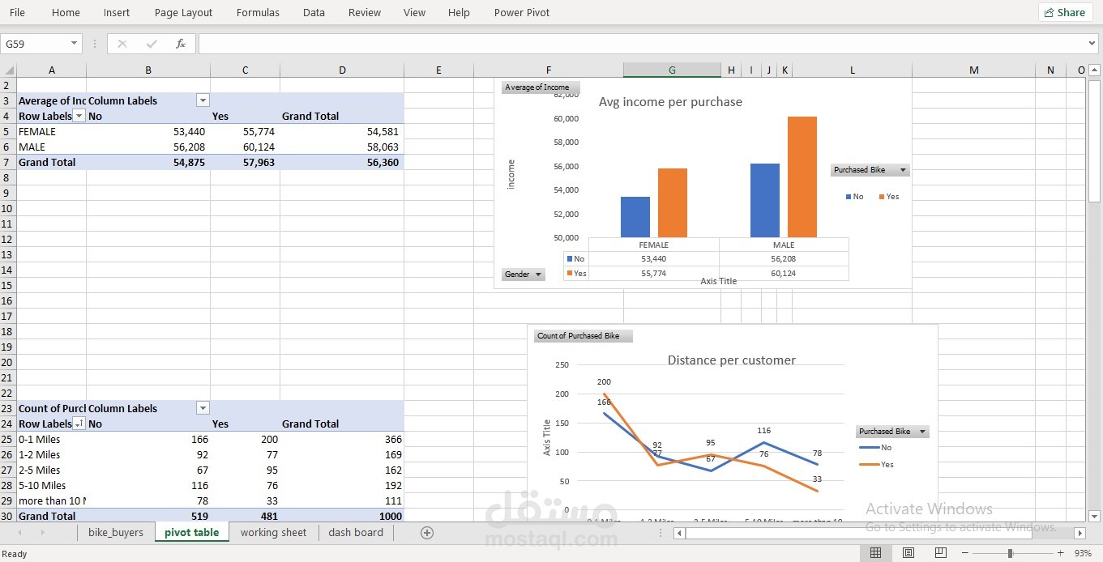The width and height of the screenshot is (1103, 562).
Task: Open the Insert ribbon tab
Action: tap(117, 12)
